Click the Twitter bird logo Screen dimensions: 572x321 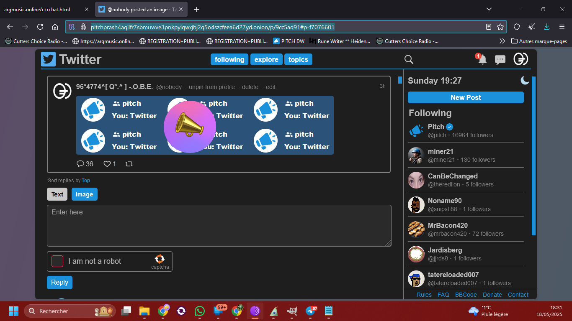click(48, 59)
